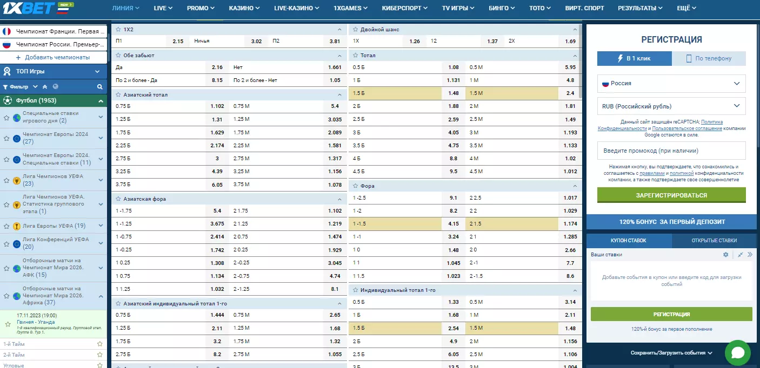Click the collapse-all double chevron in filter bar
This screenshot has width=760, height=368.
coord(45,86)
